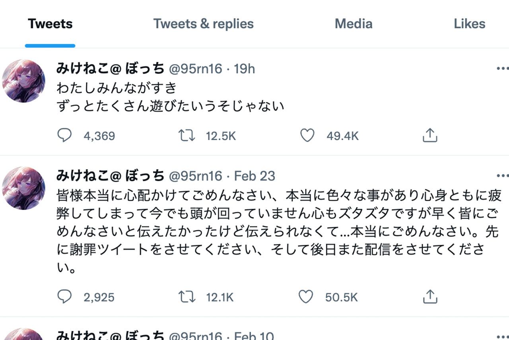Reply to the tweet posted 19h ago
This screenshot has height=340, width=509.
[x=65, y=135]
